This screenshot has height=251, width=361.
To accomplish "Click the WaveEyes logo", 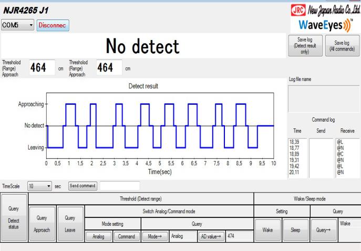I will point(326,25).
